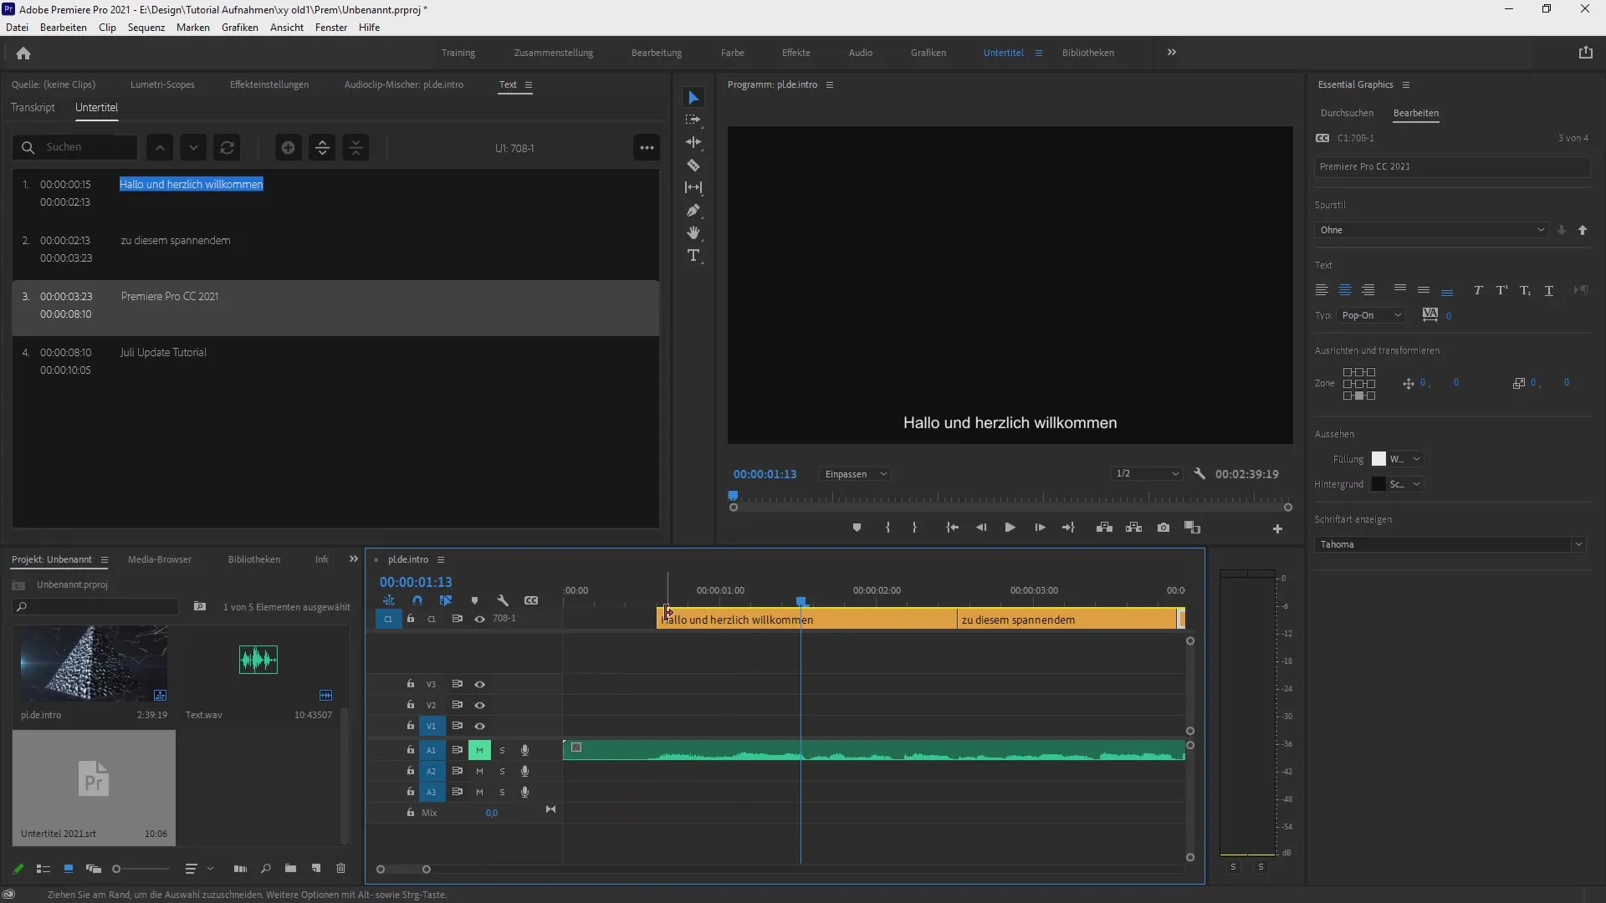Open the captions panel three-dot options
This screenshot has height=903, width=1606.
click(x=647, y=147)
